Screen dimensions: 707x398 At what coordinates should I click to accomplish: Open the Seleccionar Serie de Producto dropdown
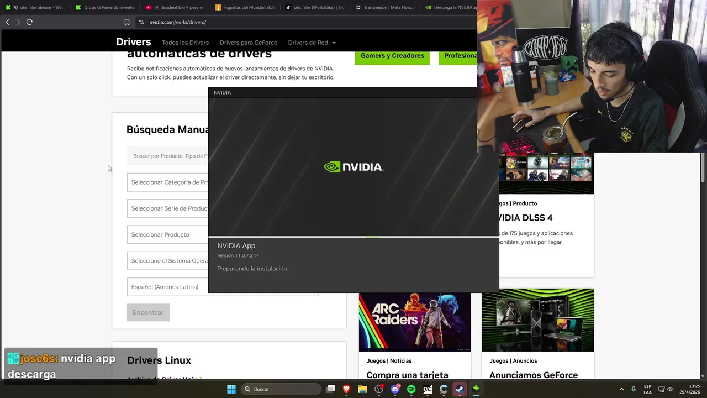168,208
